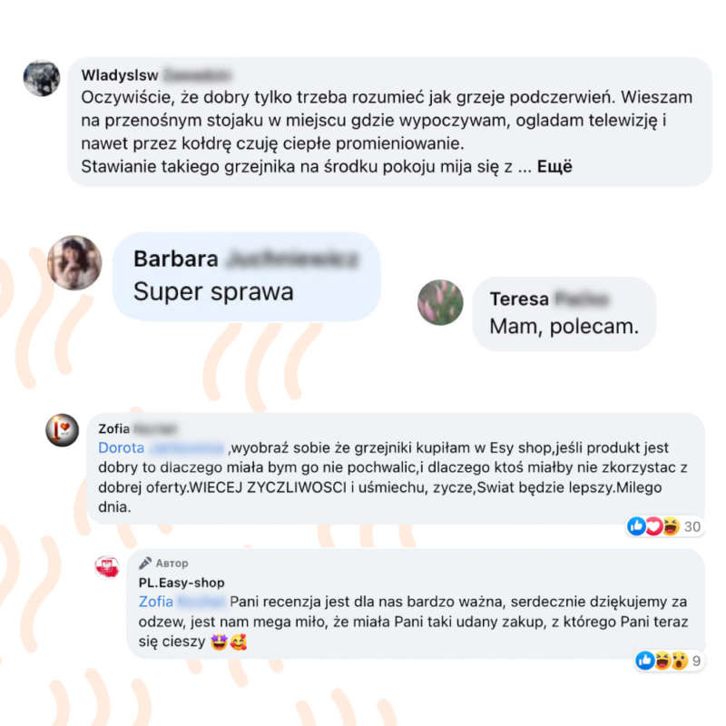Click the like reaction on shop reply
Screen dimensions: 726x726
point(645,661)
